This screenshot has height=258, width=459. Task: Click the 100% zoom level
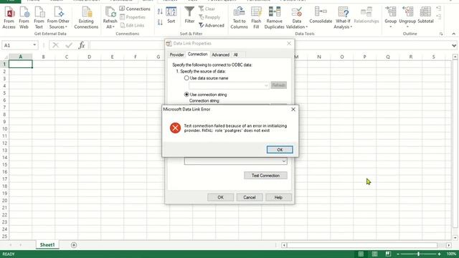point(451,254)
